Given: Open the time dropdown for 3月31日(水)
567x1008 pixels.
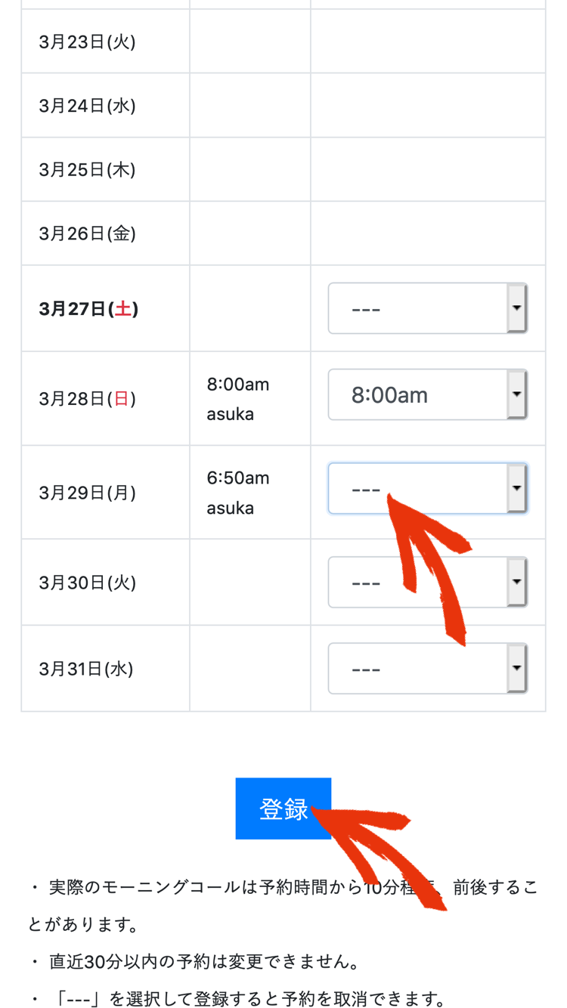Looking at the screenshot, I should (x=427, y=668).
